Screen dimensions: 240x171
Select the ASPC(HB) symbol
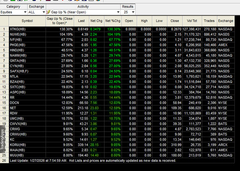18,92
